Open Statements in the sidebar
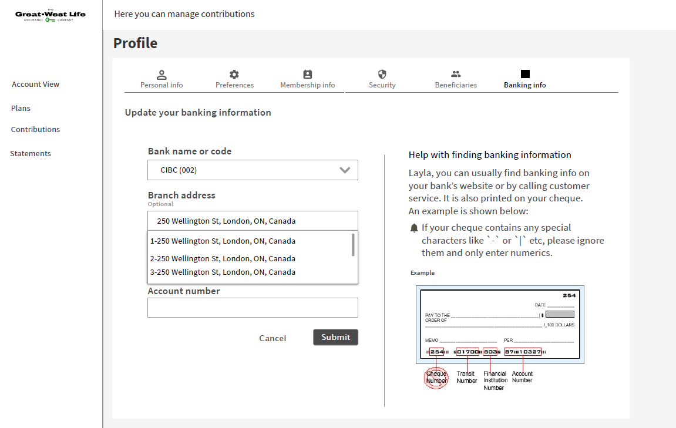676x428 pixels. pyautogui.click(x=31, y=153)
